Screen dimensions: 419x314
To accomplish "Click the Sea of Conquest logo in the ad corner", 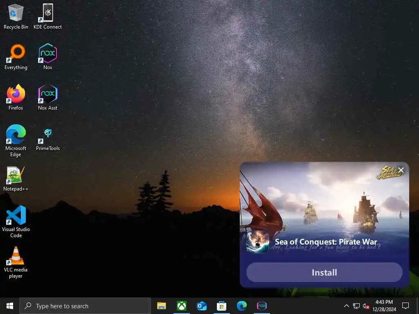I will [390, 172].
